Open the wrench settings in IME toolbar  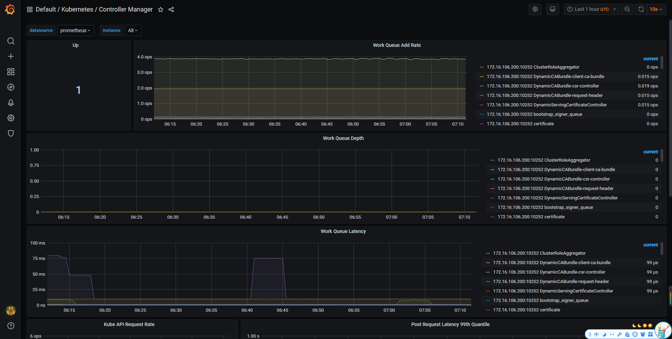point(619,334)
